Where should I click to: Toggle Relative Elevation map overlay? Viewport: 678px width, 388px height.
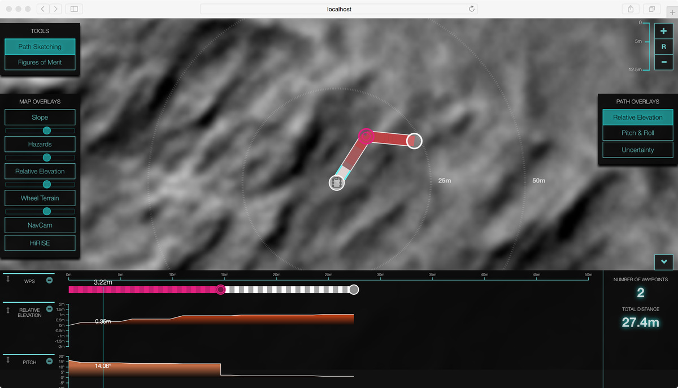pos(40,171)
